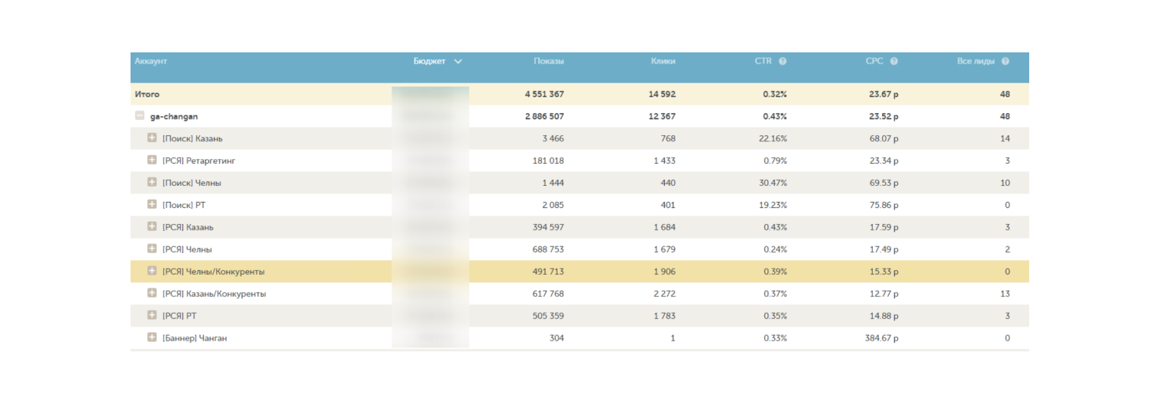Expand the [РСЯ] РТ campaign row
The width and height of the screenshot is (1159, 403).
tap(152, 315)
